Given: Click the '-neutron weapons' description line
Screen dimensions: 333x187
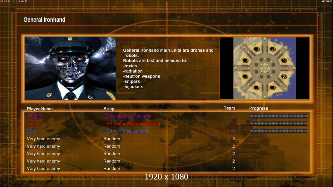Looking at the screenshot, I should pyautogui.click(x=142, y=76).
